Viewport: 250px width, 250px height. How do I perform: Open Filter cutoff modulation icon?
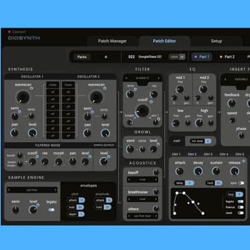pyautogui.click(x=151, y=102)
